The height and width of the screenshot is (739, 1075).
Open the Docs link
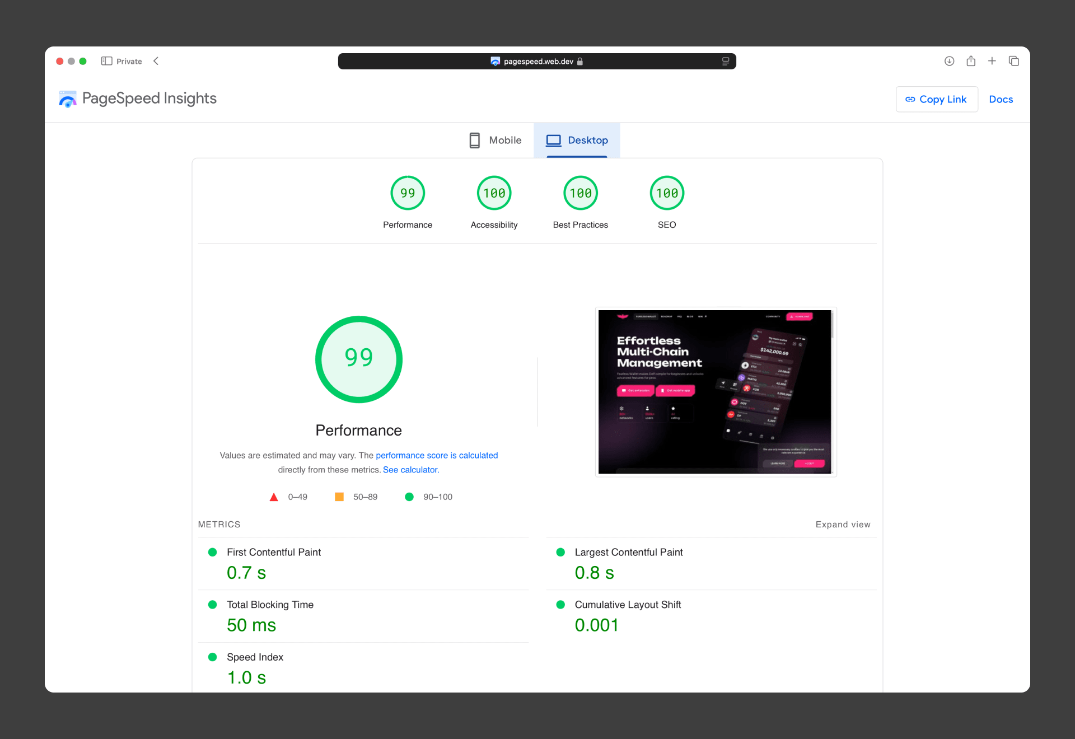1001,99
